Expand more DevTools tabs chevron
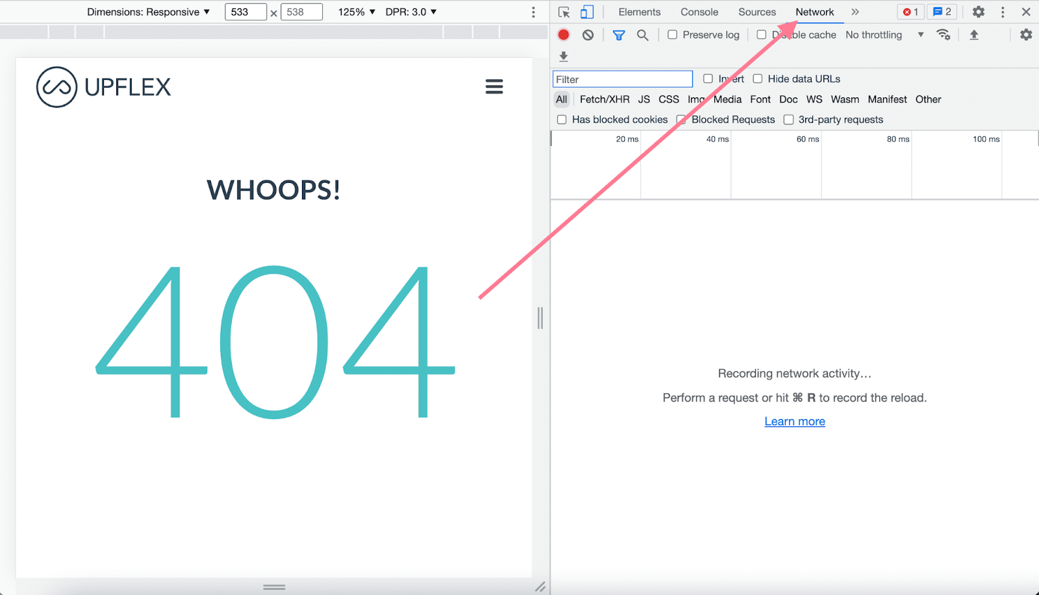Screen dimensions: 1039x595 pos(855,12)
